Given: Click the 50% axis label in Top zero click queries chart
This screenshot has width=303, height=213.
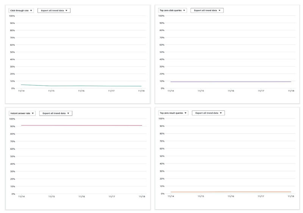Looking at the screenshot, I should (x=162, y=52).
